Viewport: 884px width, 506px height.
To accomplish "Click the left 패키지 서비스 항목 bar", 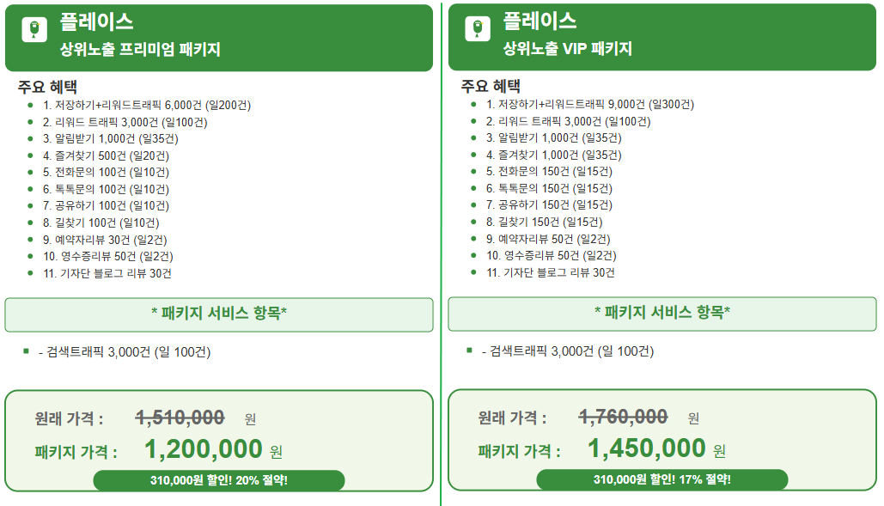I will click(x=219, y=314).
